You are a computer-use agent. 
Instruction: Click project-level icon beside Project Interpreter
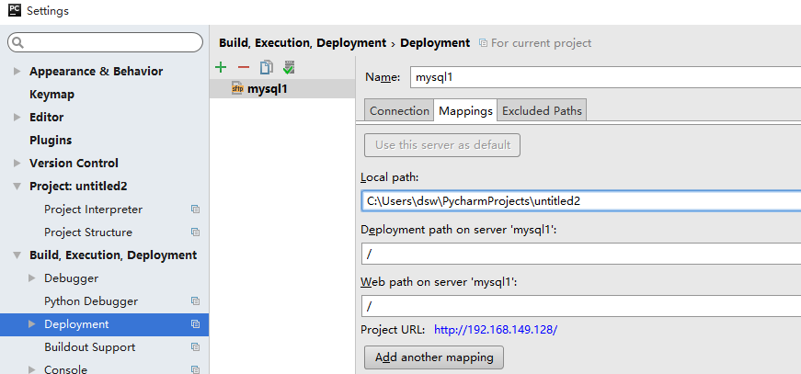(x=195, y=210)
